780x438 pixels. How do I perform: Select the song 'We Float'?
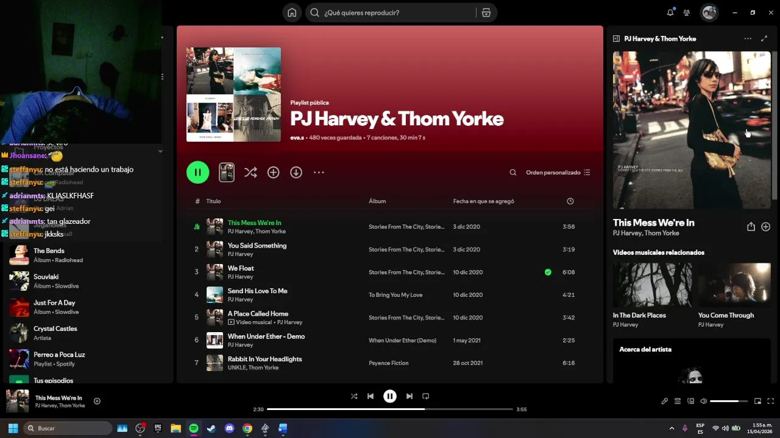pyautogui.click(x=241, y=268)
